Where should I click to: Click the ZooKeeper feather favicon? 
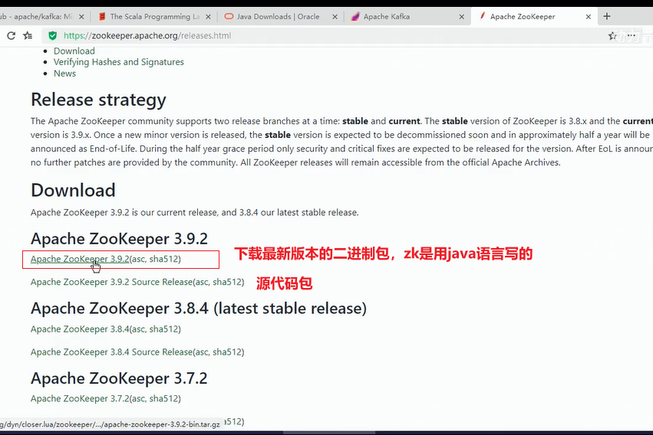[482, 16]
